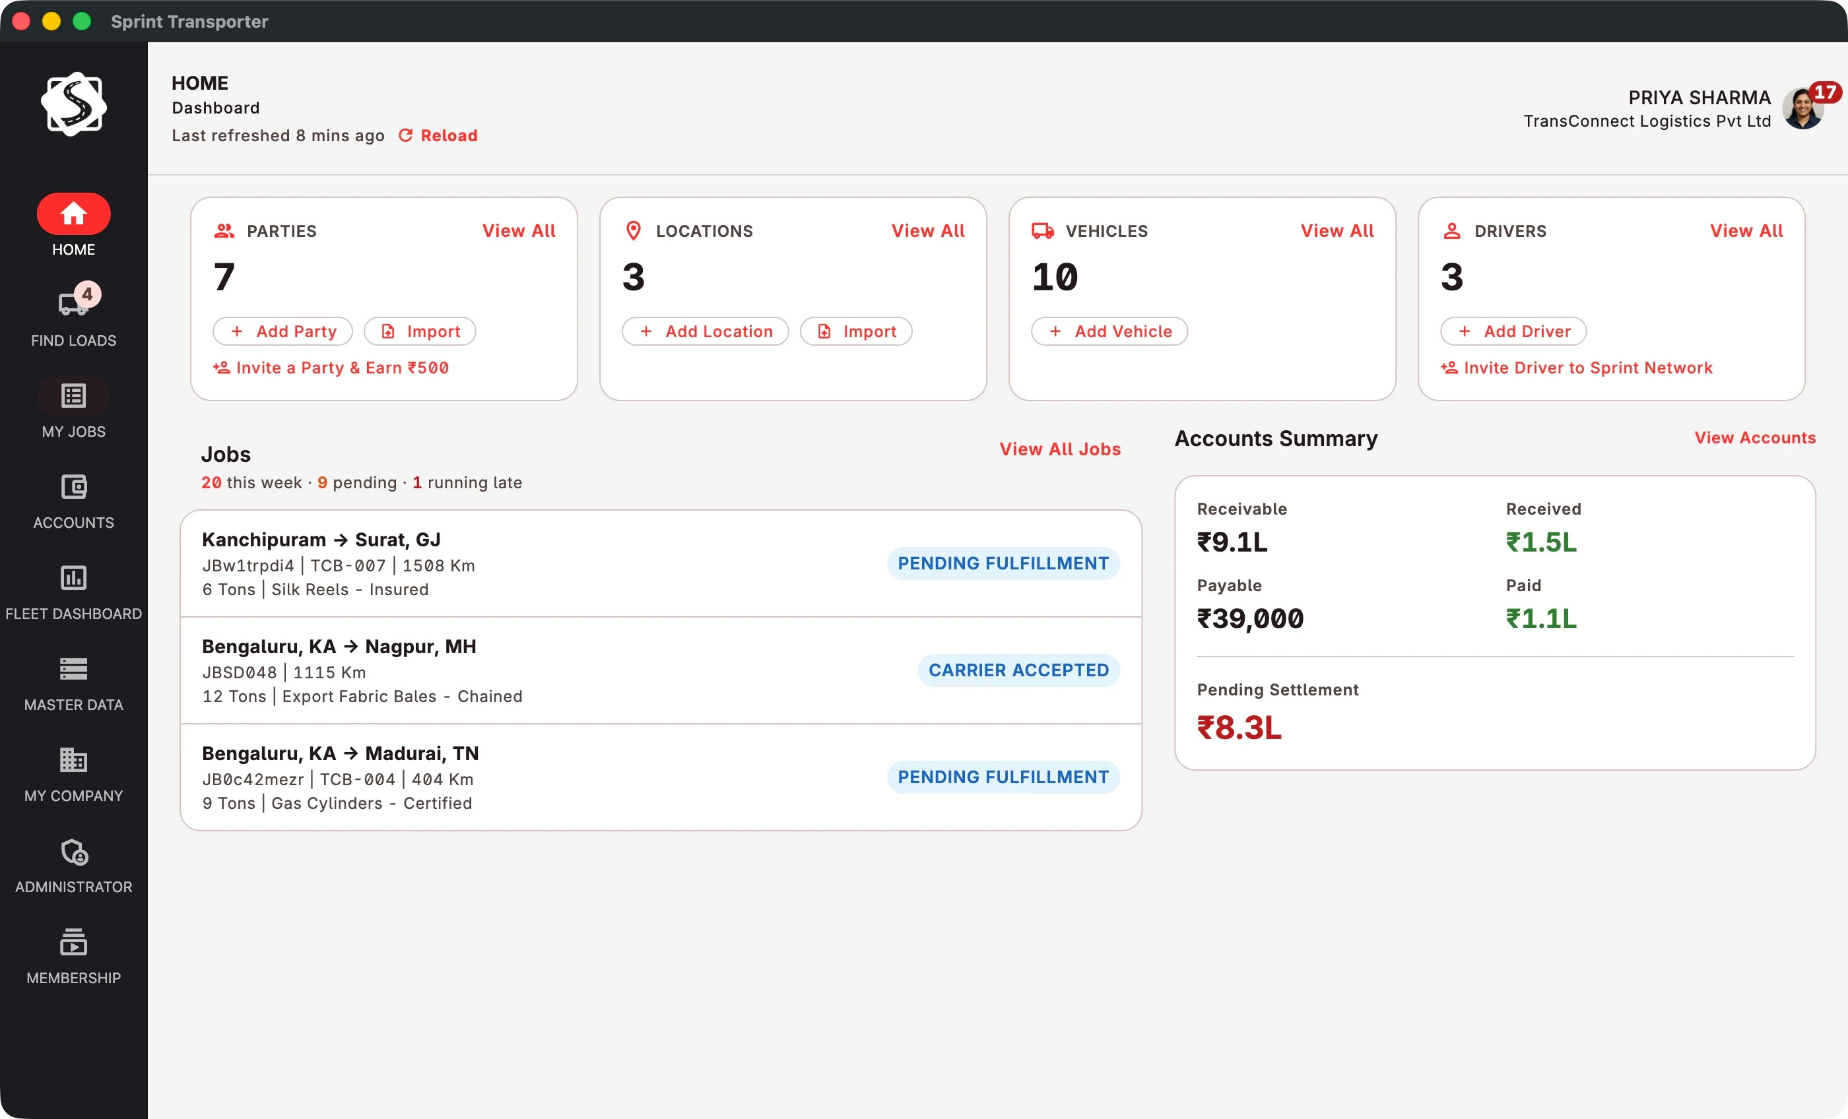This screenshot has height=1119, width=1848.
Task: Open My Company building icon
Action: [73, 760]
